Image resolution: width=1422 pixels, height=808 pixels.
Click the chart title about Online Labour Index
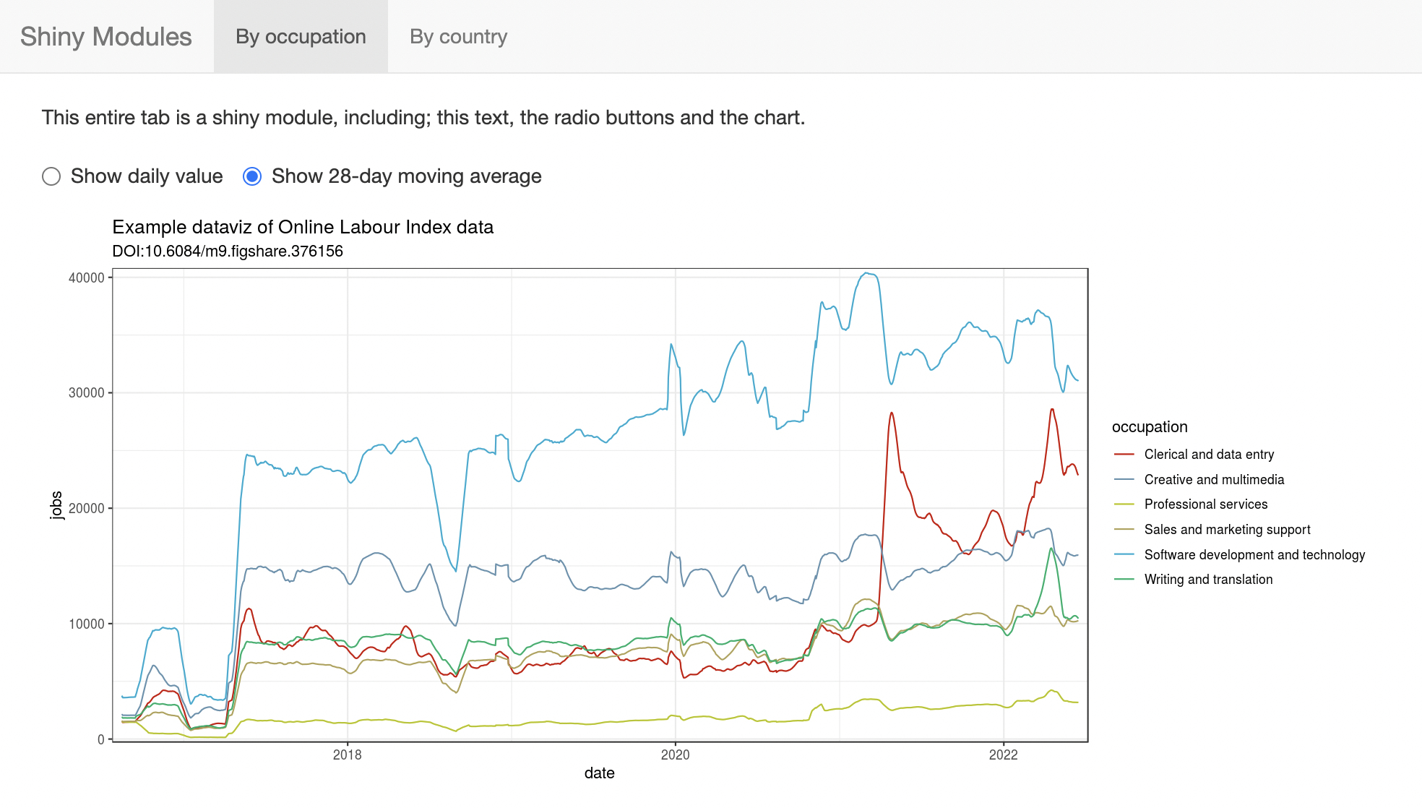[303, 227]
